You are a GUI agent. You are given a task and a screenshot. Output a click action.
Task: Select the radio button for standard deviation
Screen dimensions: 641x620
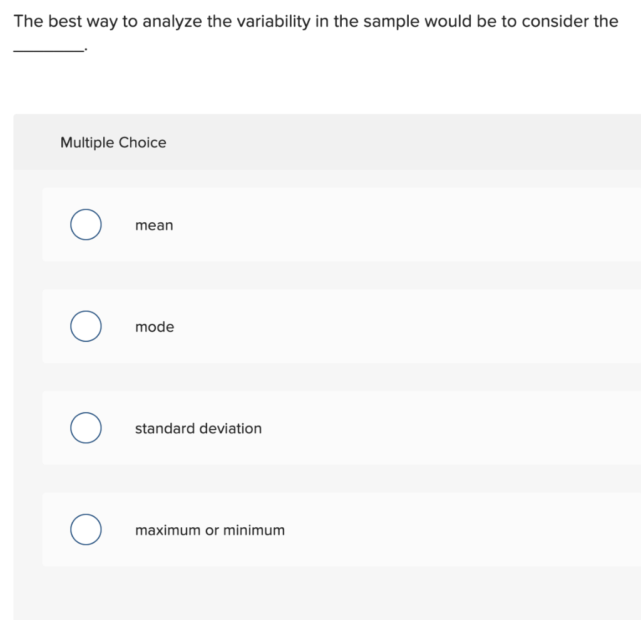coord(86,428)
